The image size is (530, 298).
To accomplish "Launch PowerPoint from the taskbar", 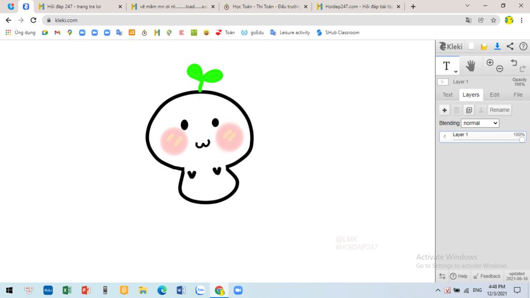I will tap(86, 290).
